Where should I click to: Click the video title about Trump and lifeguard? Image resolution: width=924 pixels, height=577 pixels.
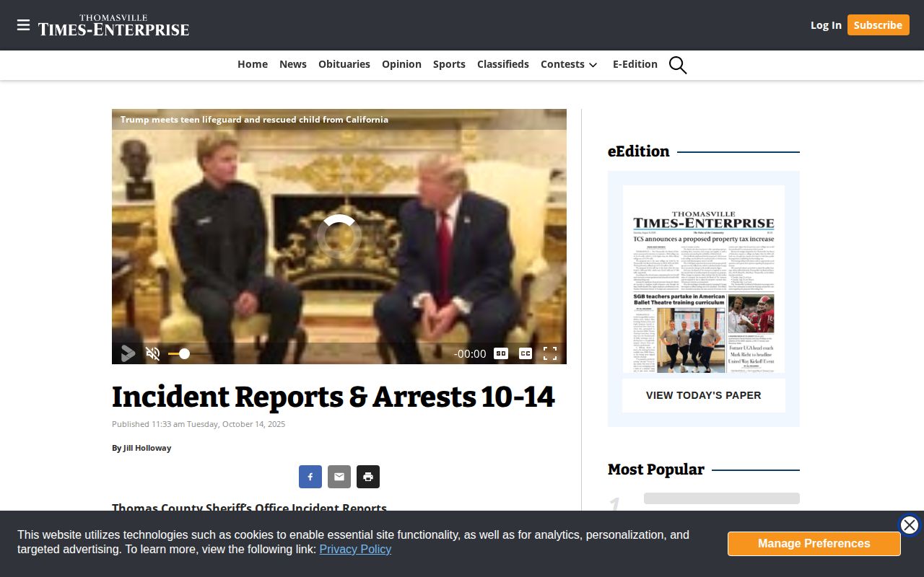[x=254, y=120]
